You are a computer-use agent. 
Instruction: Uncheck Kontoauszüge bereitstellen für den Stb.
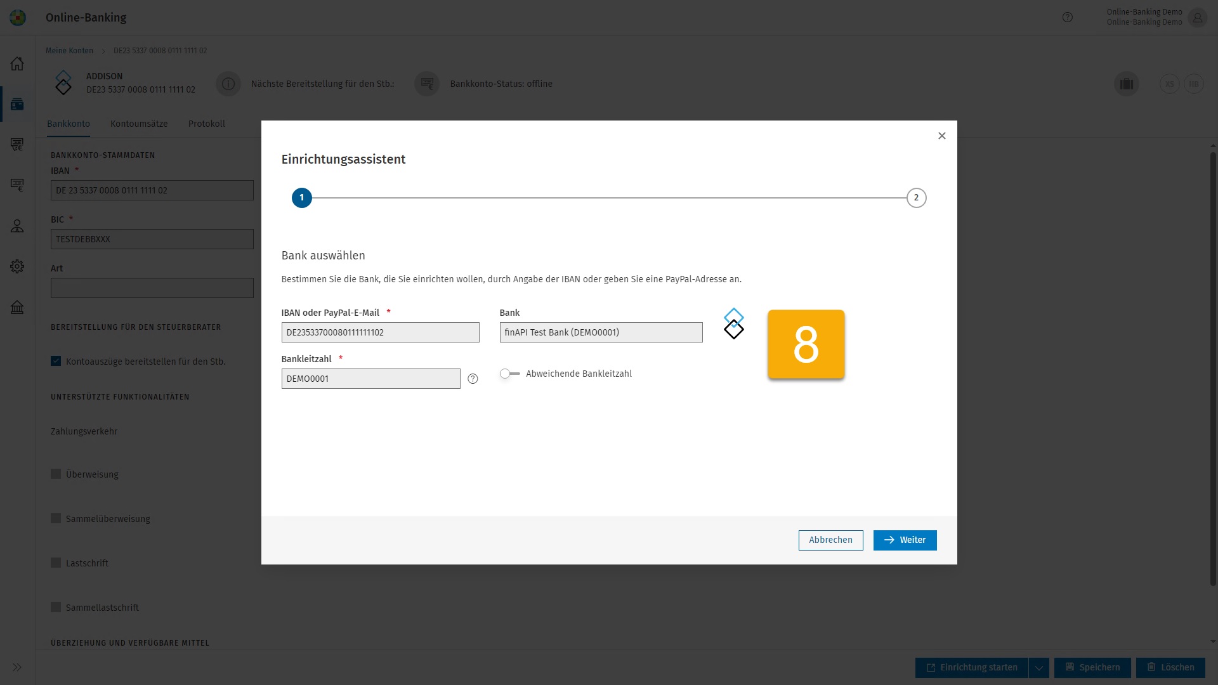click(56, 362)
